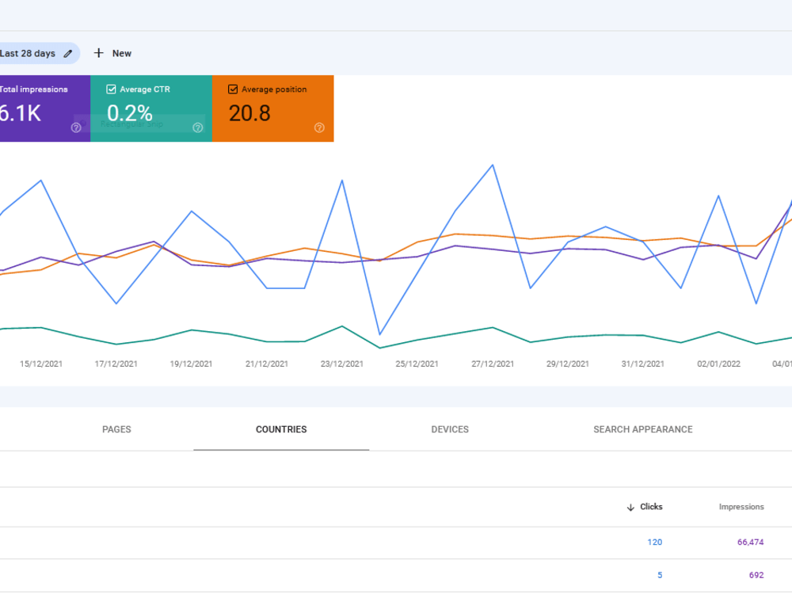Image resolution: width=792 pixels, height=594 pixels.
Task: Click the 27/12/2021 axis label
Action: pos(493,364)
